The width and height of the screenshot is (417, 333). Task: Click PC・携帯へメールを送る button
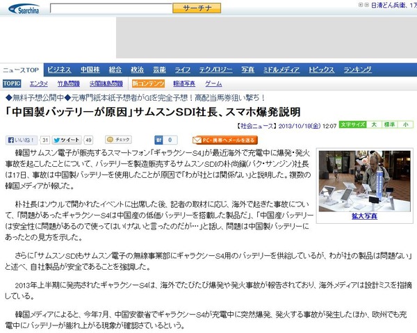point(225,140)
